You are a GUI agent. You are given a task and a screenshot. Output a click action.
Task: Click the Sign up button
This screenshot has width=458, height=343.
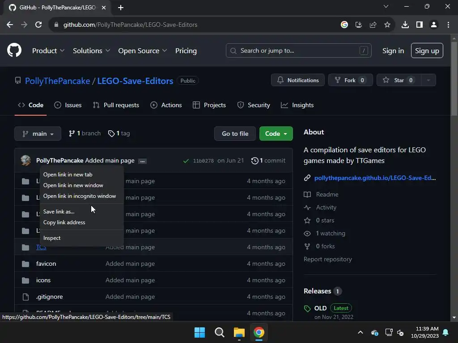(x=427, y=51)
